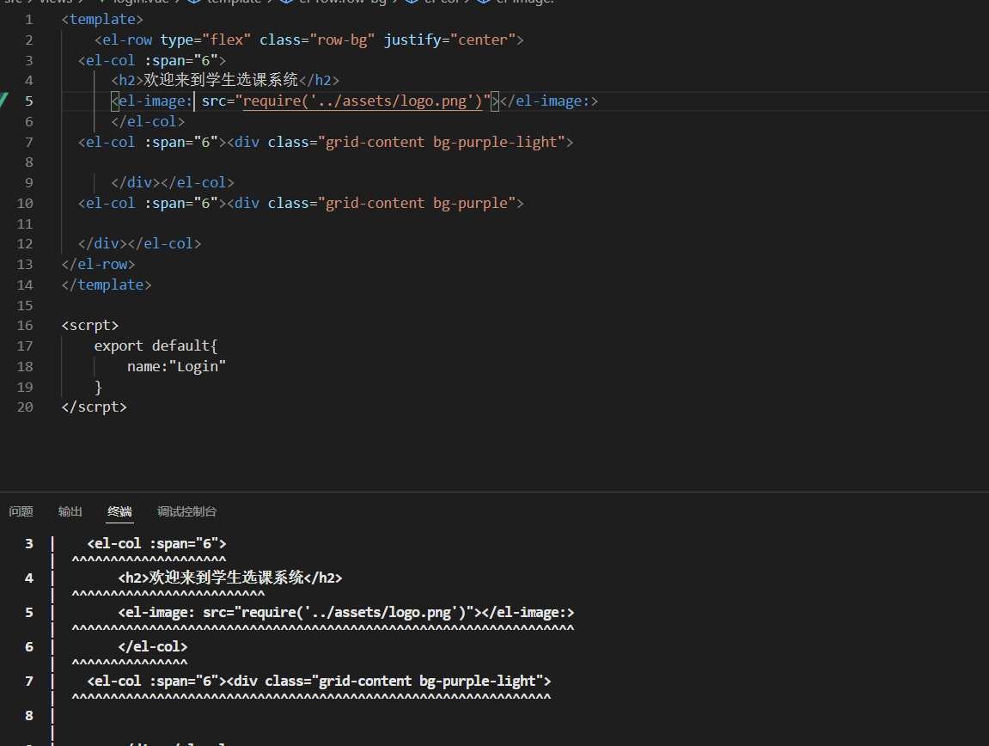Place cursor on the 'export default{' line
The width and height of the screenshot is (989, 746).
[x=156, y=345]
